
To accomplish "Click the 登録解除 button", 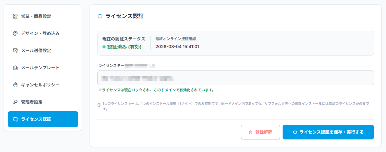I will 261,132.
